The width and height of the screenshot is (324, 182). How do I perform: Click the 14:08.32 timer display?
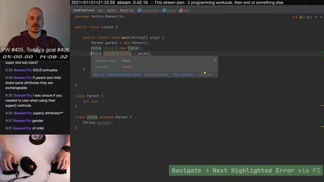[x=54, y=57]
